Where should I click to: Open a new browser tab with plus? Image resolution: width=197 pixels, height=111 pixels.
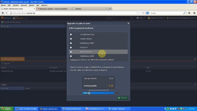(x=110, y=9)
